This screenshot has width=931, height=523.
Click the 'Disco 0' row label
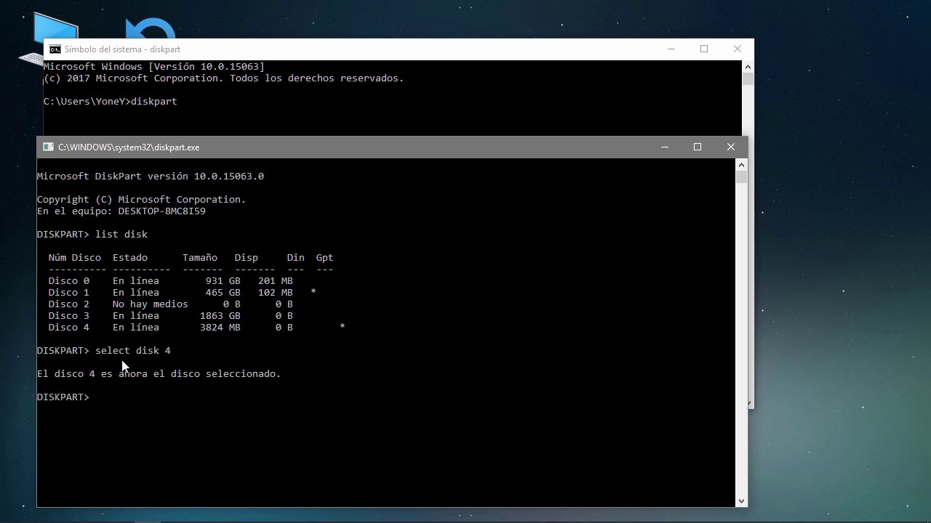pos(69,281)
